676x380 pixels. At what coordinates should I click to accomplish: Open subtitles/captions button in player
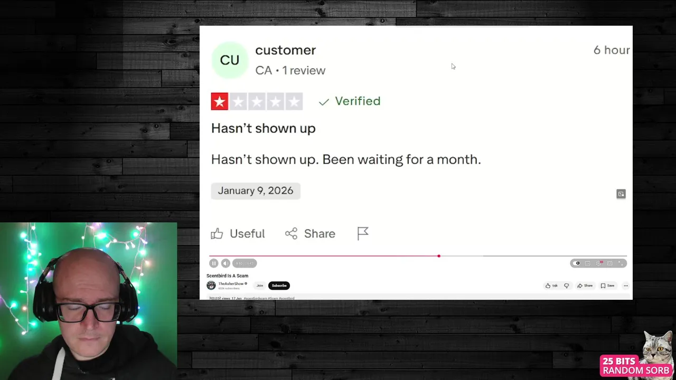588,263
